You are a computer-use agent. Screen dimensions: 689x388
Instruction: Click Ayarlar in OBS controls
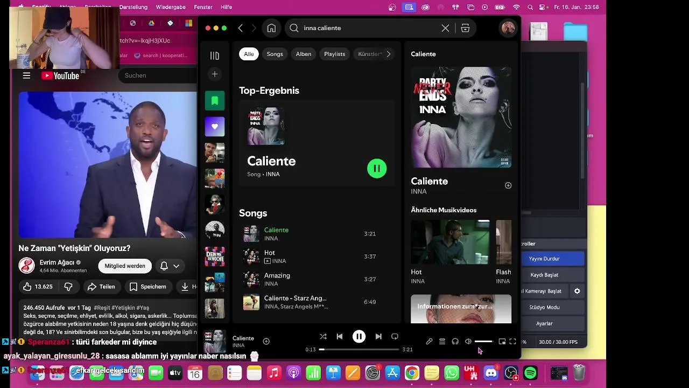(544, 323)
